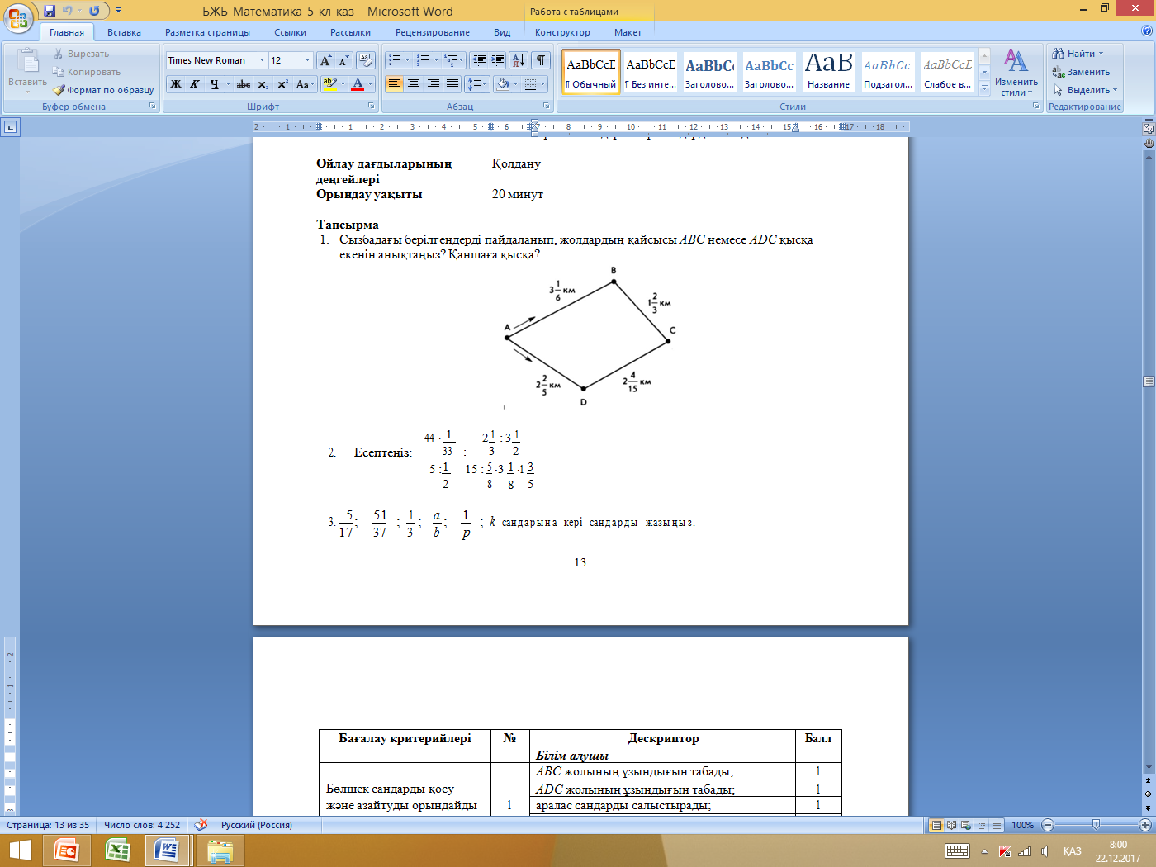Image resolution: width=1156 pixels, height=867 pixels.
Task: Expand the styles gallery More arrow
Action: (984, 87)
